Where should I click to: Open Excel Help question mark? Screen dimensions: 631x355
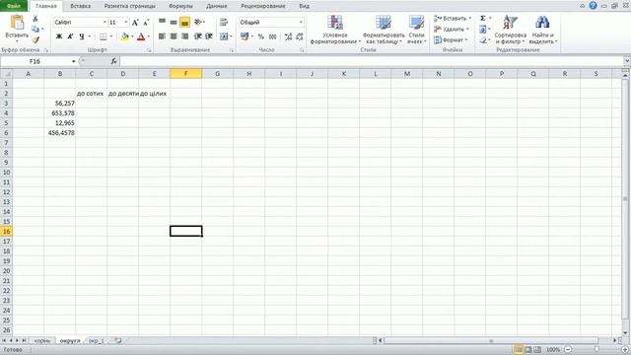(x=593, y=6)
